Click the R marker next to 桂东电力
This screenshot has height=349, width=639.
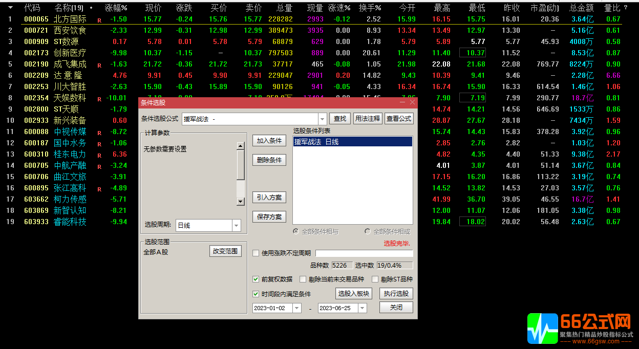[x=99, y=156]
